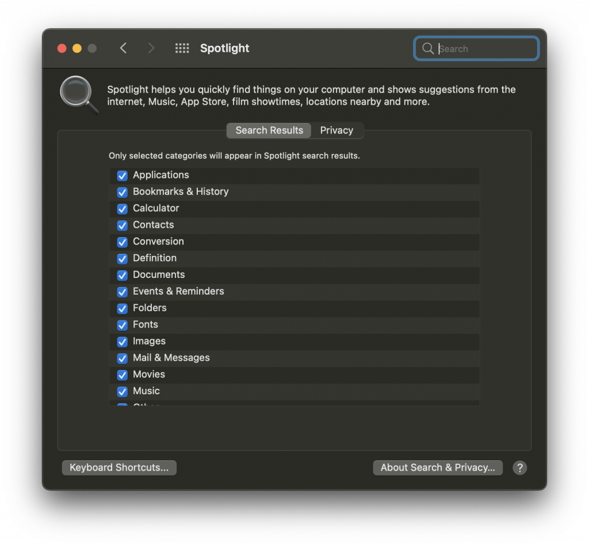The width and height of the screenshot is (589, 546).
Task: Click the Images row label
Action: point(149,341)
